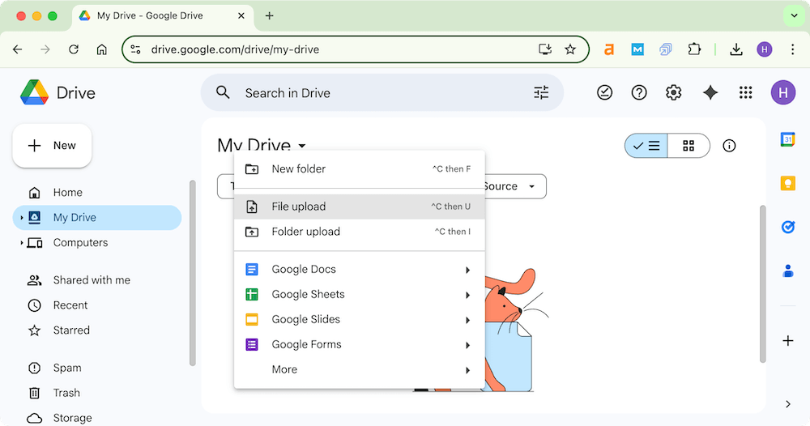810x426 pixels.
Task: Click the Help question mark icon
Action: coord(639,93)
